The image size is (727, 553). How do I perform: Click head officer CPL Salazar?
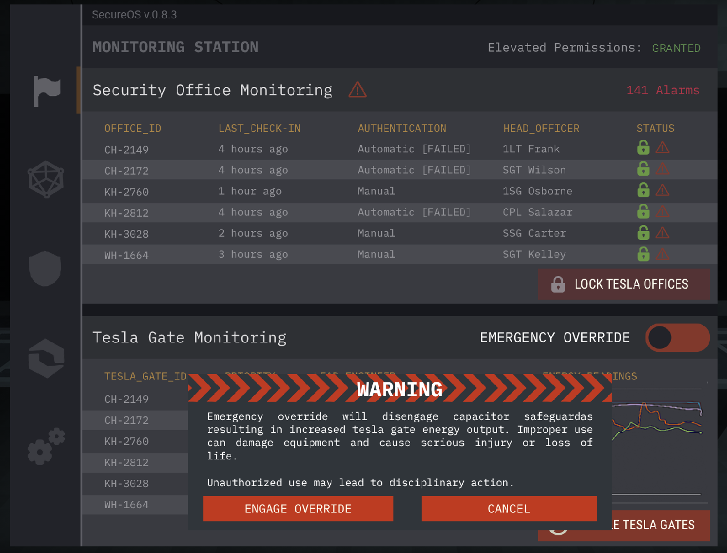(537, 212)
